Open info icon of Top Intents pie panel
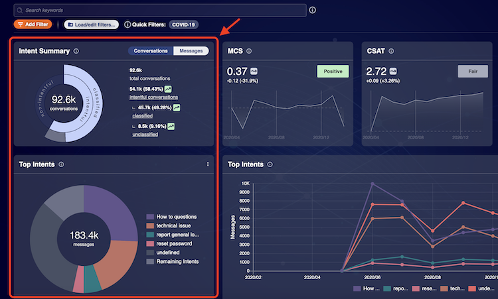Viewport: 498px width, 299px height. (61, 164)
